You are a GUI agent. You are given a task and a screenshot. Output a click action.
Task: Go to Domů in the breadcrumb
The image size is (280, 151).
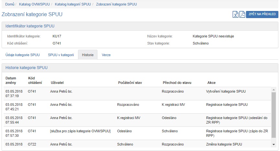click(x=10, y=4)
